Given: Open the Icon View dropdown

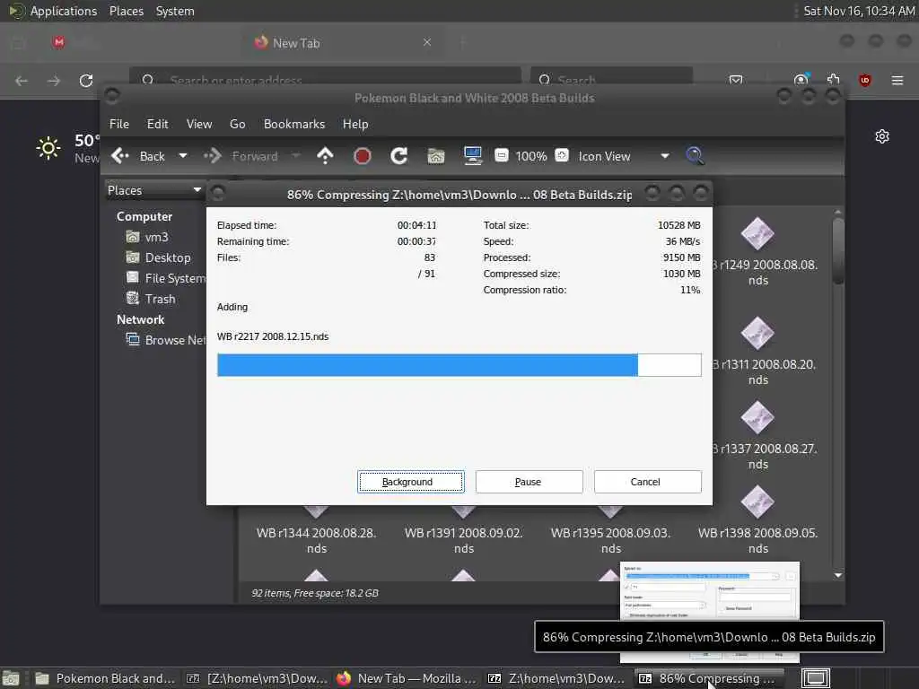Looking at the screenshot, I should coord(624,156).
